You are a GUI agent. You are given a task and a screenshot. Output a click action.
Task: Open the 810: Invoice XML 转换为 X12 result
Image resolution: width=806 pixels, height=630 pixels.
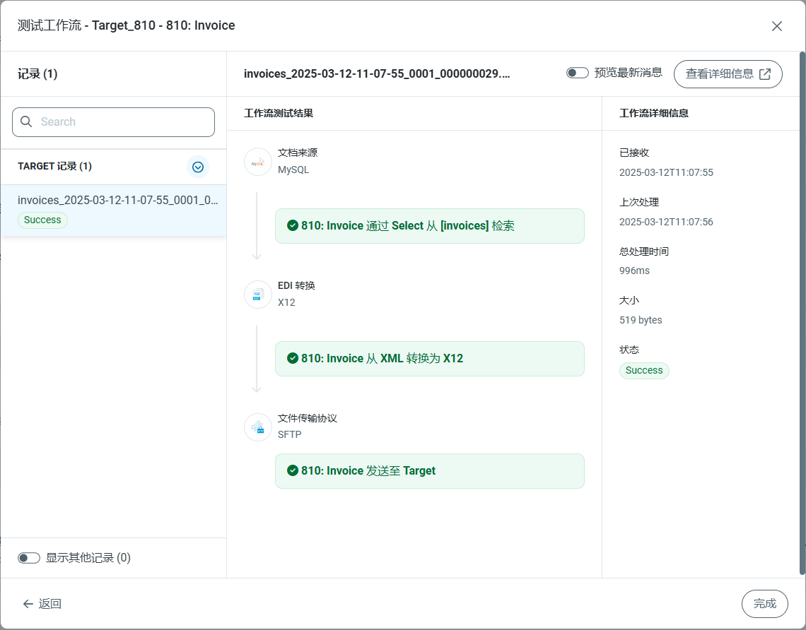click(429, 358)
